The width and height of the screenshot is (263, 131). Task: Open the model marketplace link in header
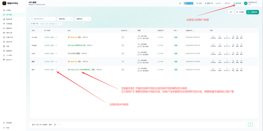point(209,3)
